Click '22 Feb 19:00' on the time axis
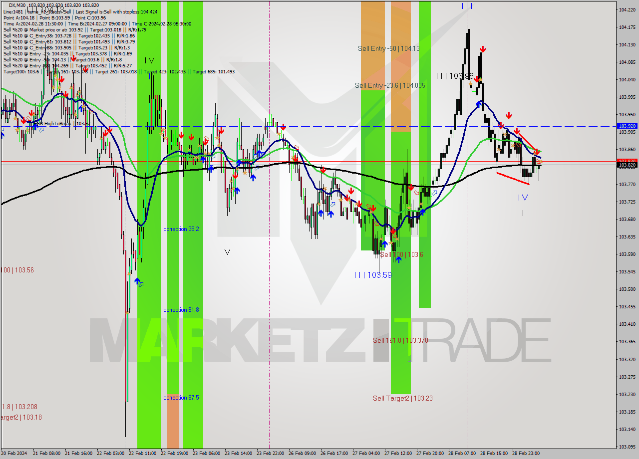The width and height of the screenshot is (639, 459). click(x=175, y=454)
